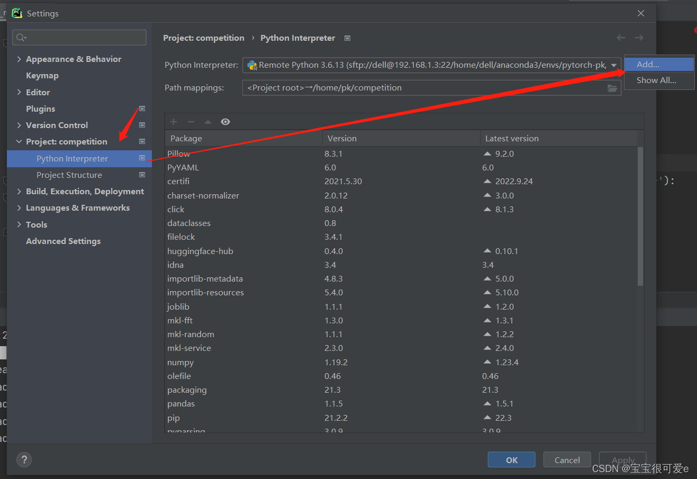This screenshot has width=697, height=479.
Task: Click the Cancel button
Action: [x=567, y=460]
